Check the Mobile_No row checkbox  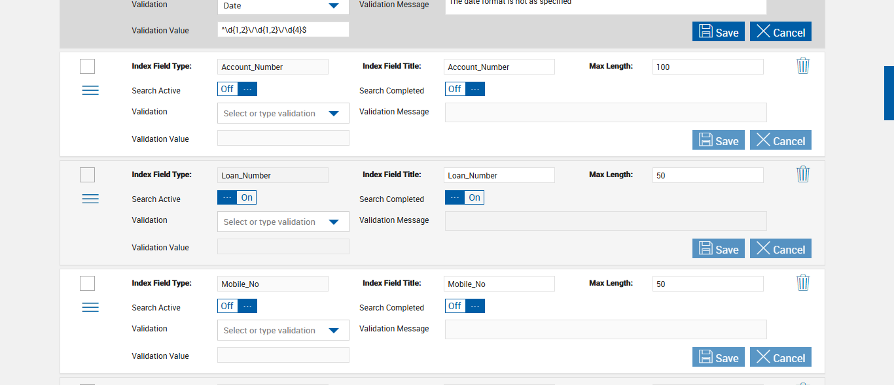(x=87, y=284)
